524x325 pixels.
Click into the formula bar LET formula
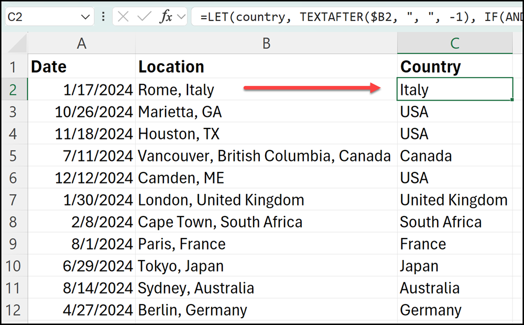point(357,16)
